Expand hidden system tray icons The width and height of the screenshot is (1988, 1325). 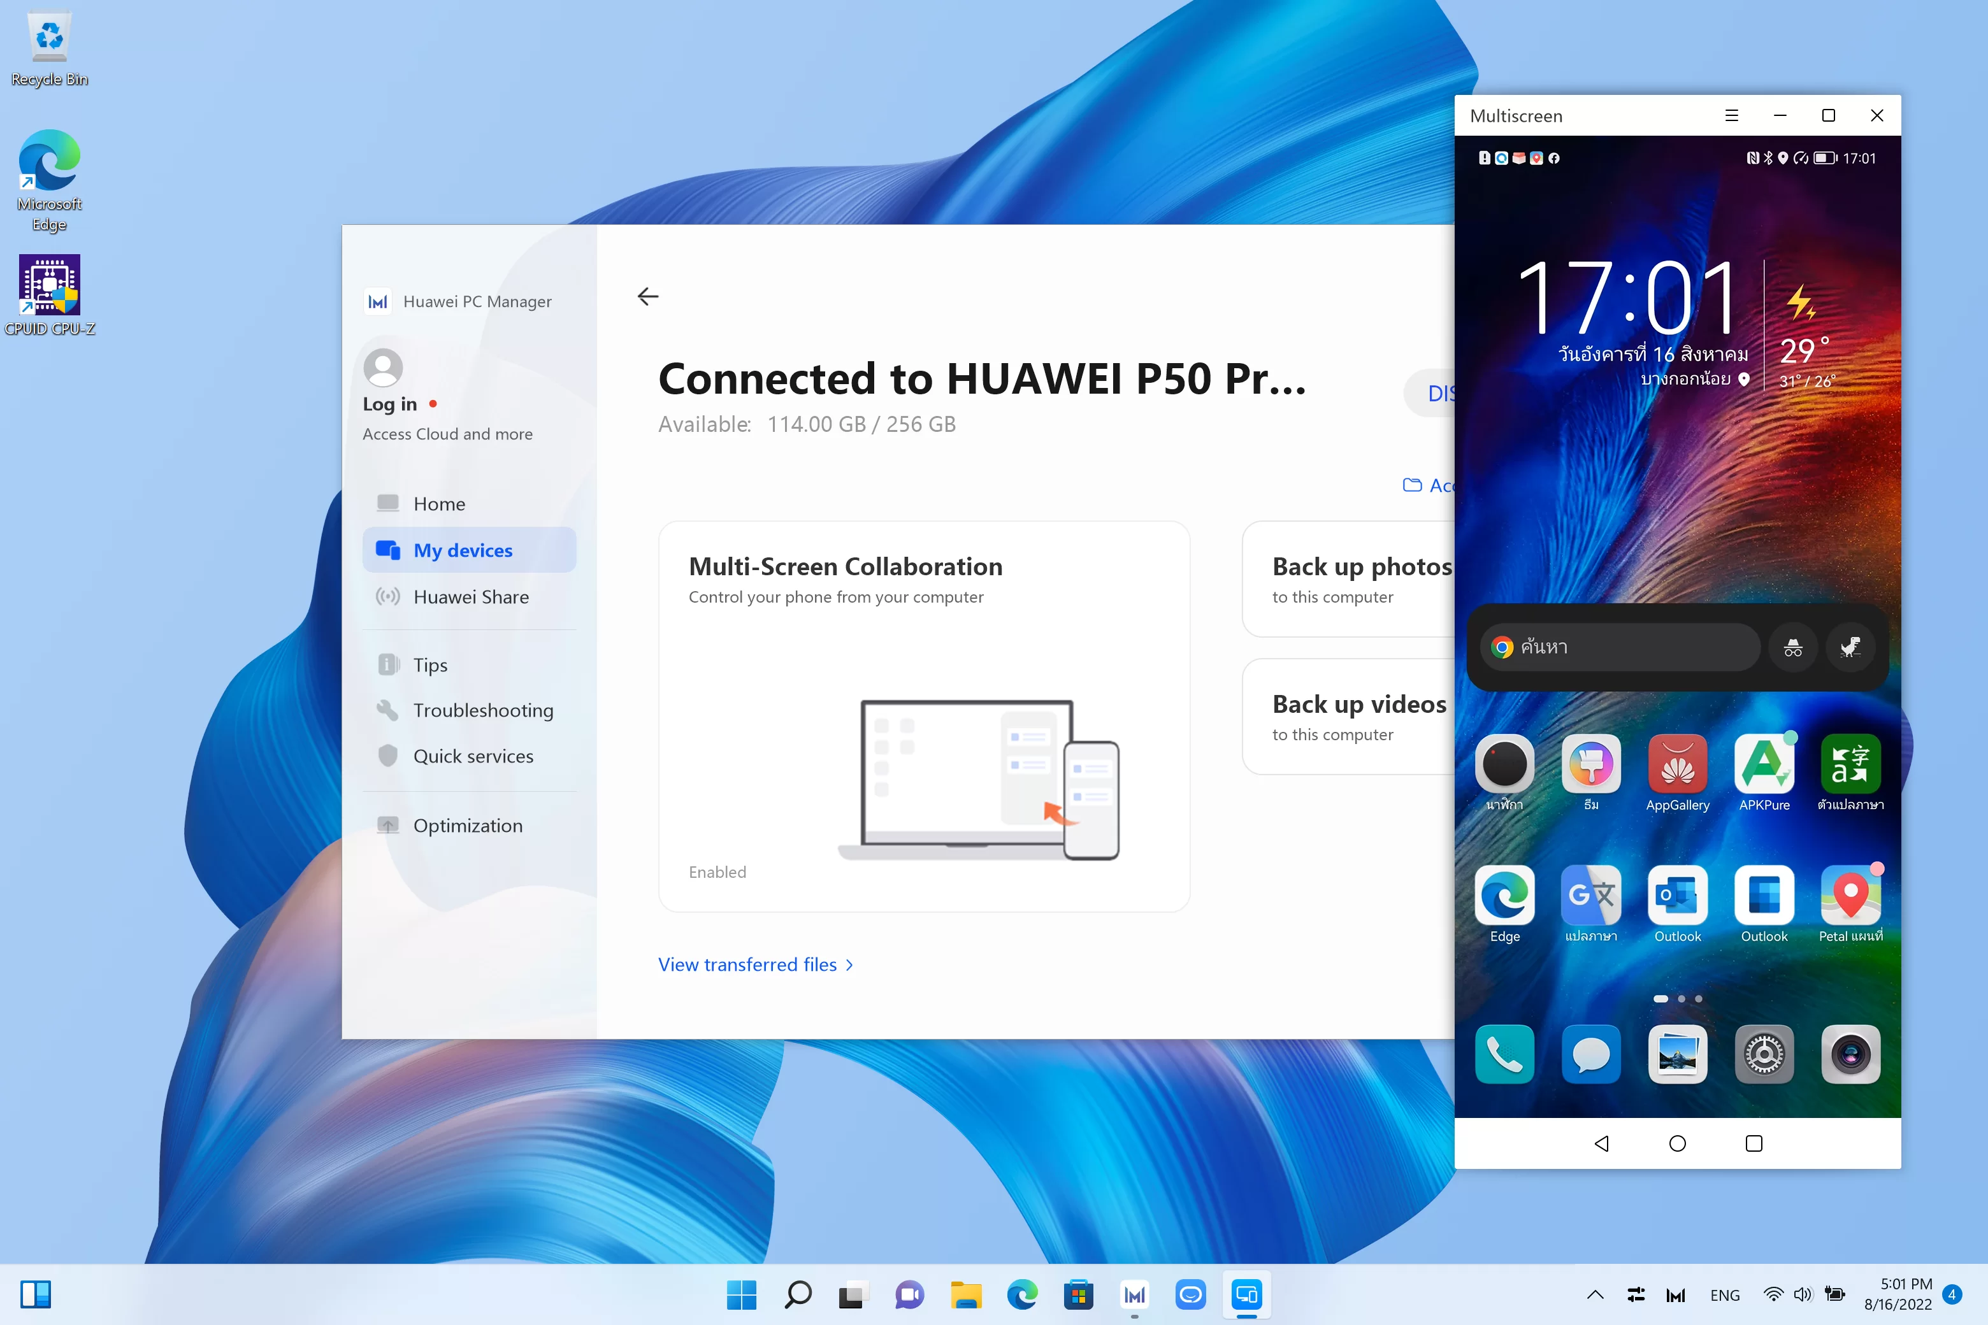pos(1595,1294)
